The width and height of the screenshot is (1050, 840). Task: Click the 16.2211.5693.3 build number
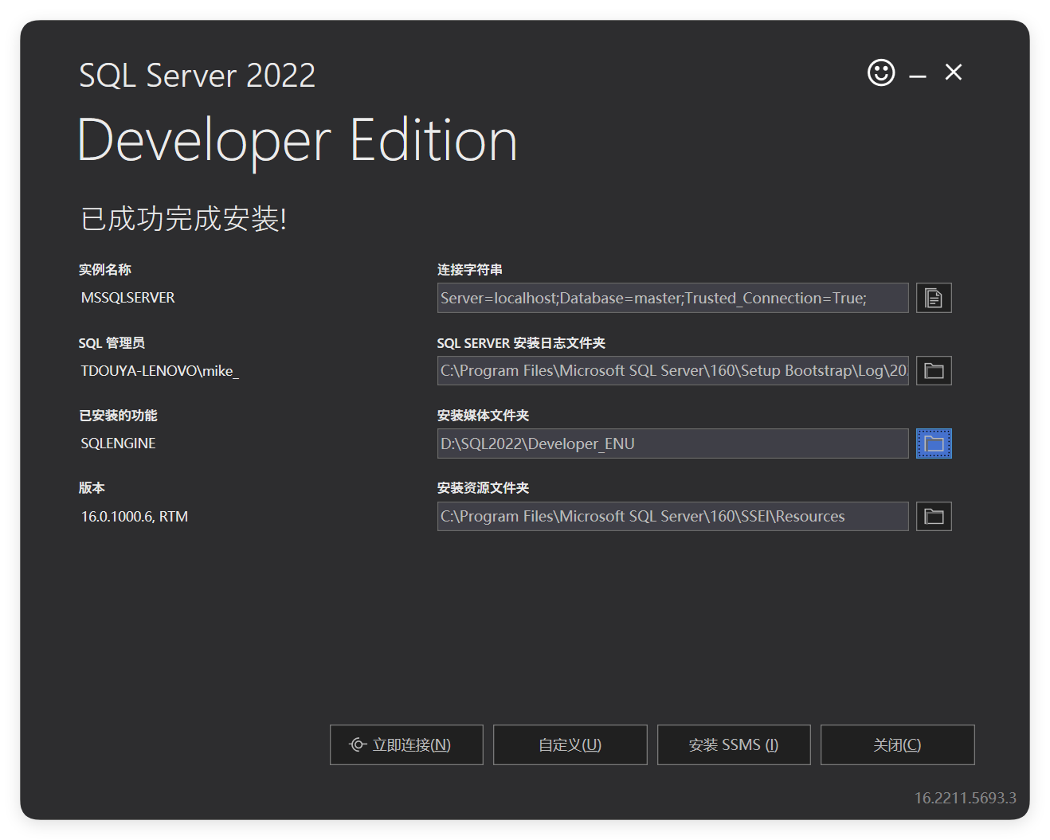coord(965,798)
